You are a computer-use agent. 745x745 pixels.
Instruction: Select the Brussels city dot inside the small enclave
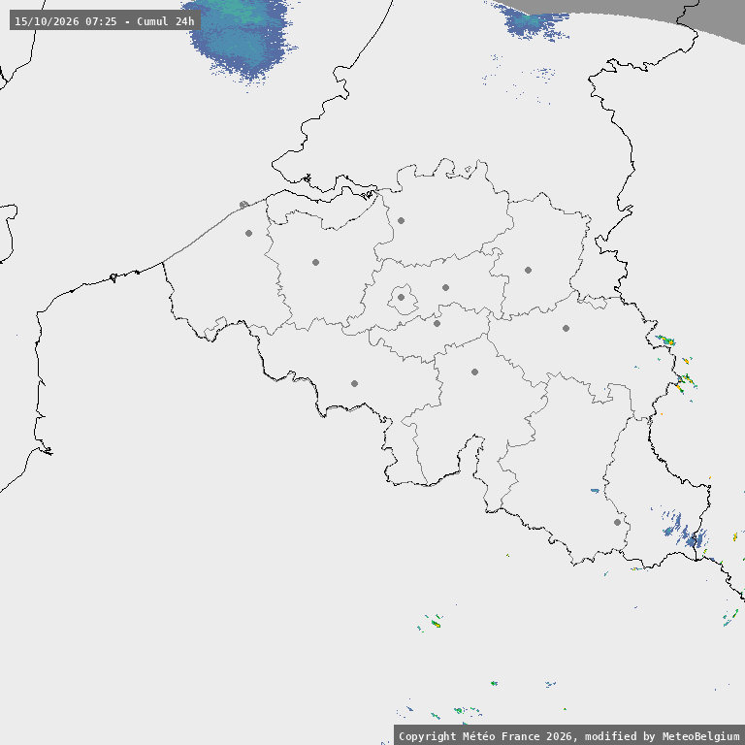click(401, 298)
